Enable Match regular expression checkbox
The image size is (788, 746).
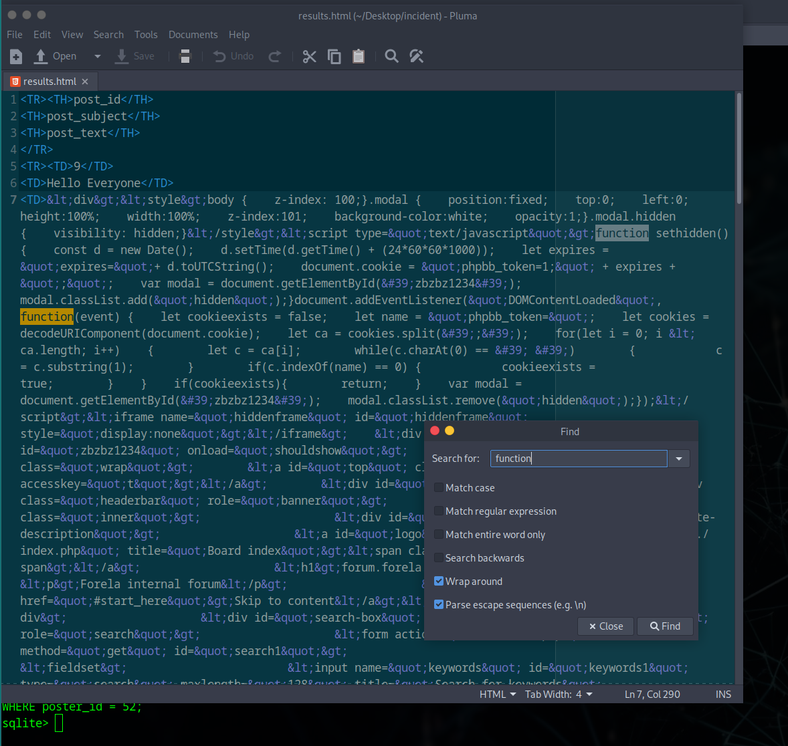(x=439, y=511)
